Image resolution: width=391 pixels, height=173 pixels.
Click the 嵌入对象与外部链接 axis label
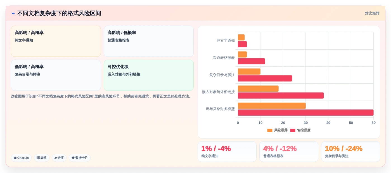point(219,92)
